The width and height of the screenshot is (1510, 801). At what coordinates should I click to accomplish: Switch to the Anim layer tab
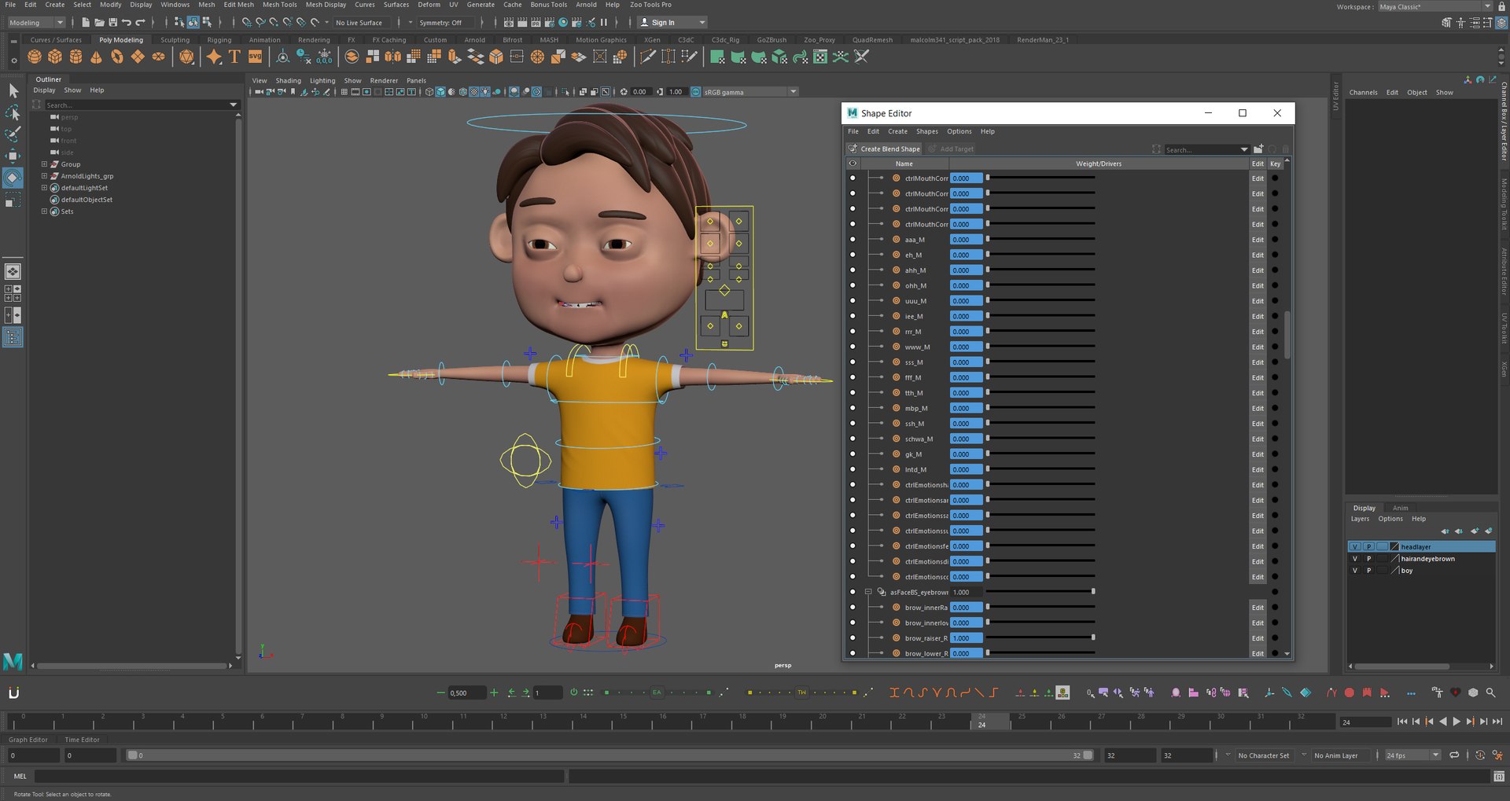click(1401, 508)
